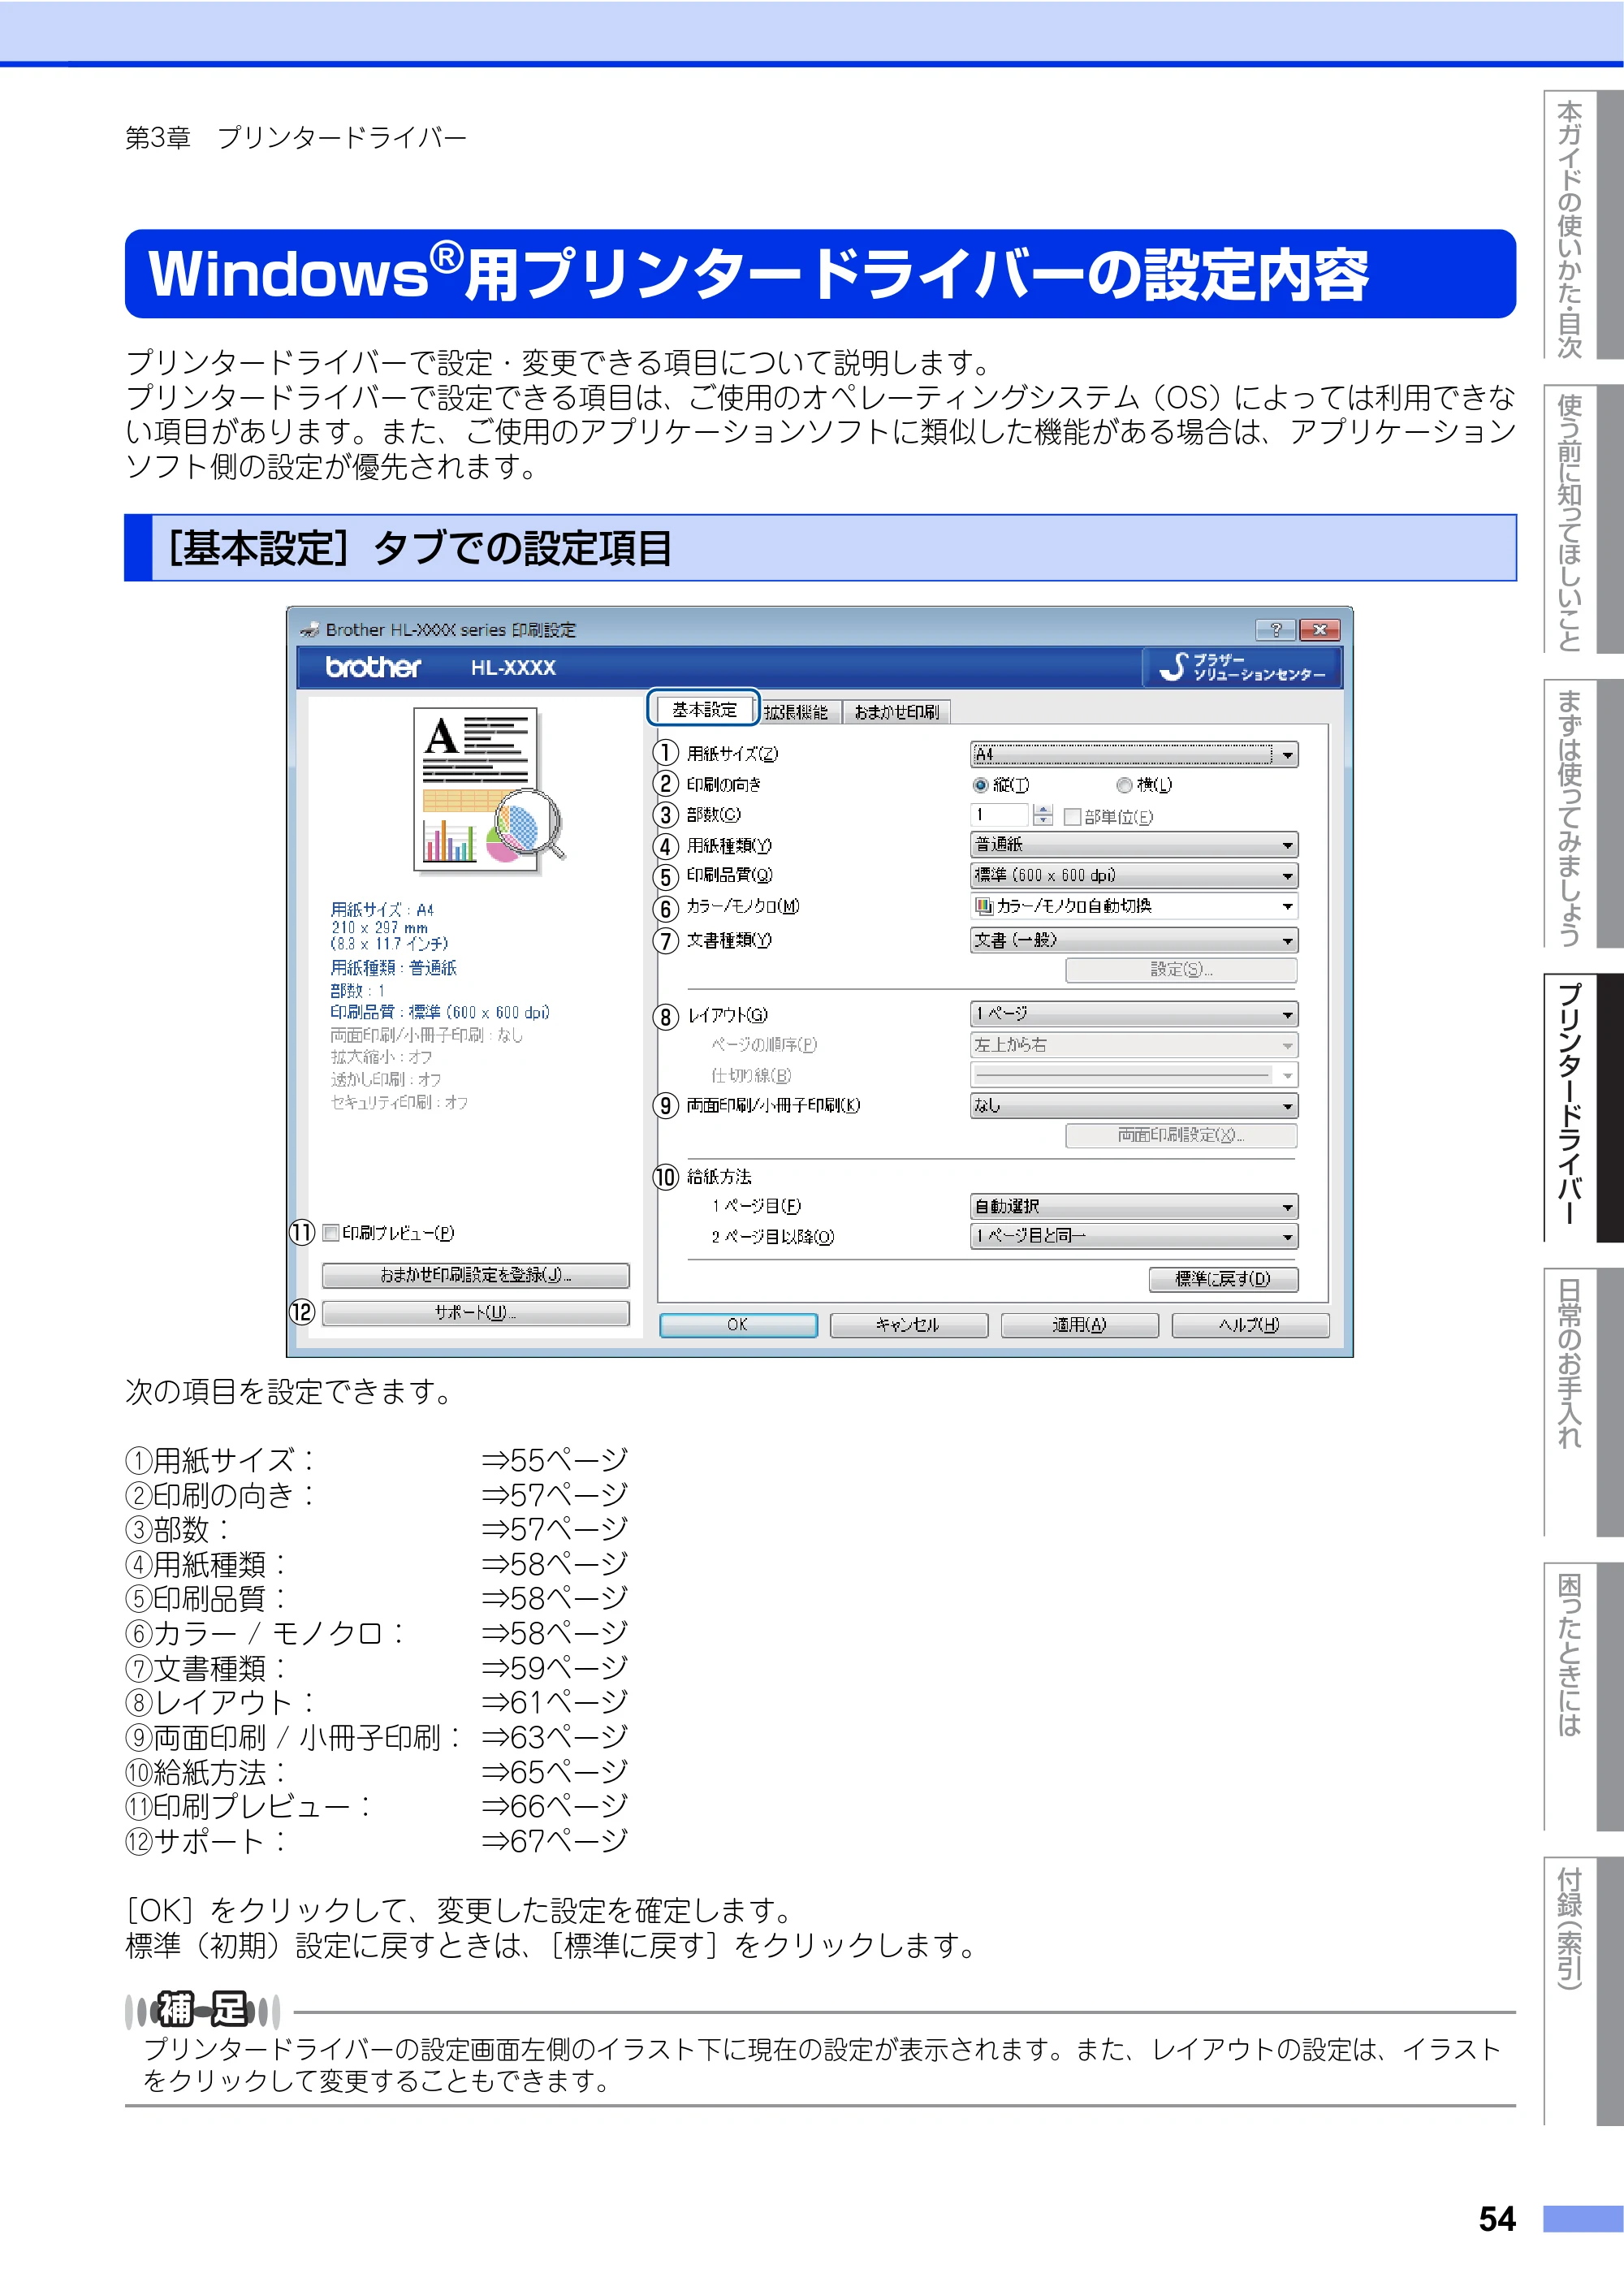Toggle the 印刷プレビュー checkbox
1624x2295 pixels.
pyautogui.click(x=330, y=1233)
